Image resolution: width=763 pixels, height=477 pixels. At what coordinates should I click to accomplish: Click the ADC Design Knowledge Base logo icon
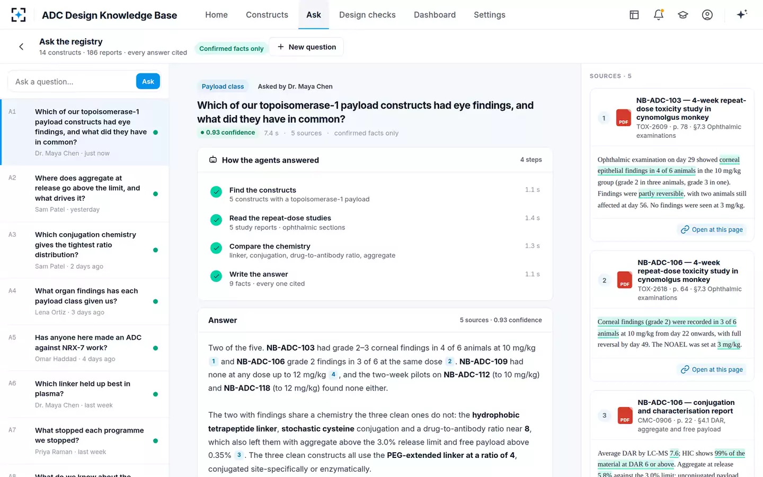19,15
